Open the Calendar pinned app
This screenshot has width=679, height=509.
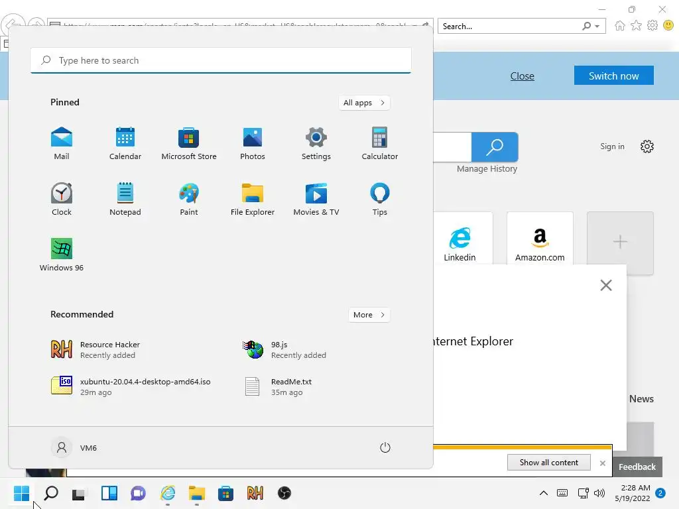click(x=125, y=144)
